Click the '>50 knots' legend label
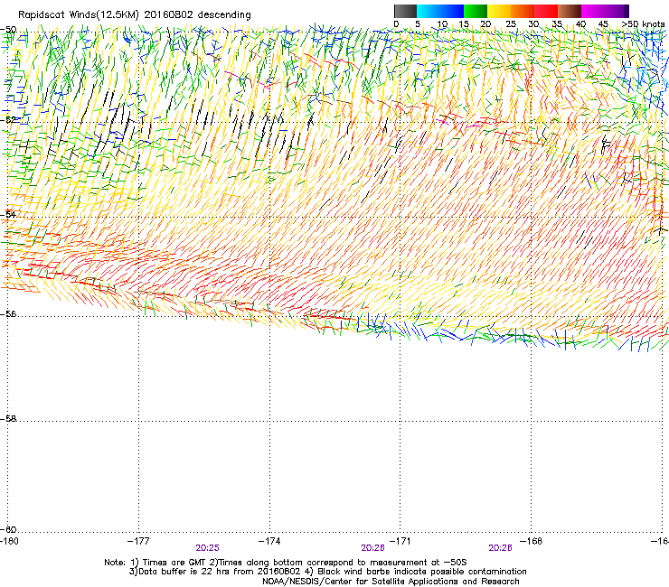This screenshot has width=669, height=587. pos(643,24)
